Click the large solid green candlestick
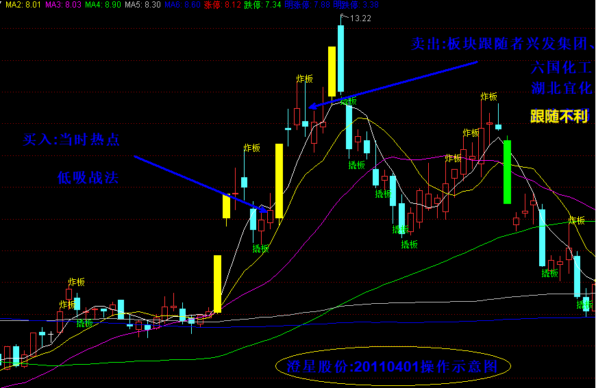This screenshot has height=388, width=596. click(507, 172)
